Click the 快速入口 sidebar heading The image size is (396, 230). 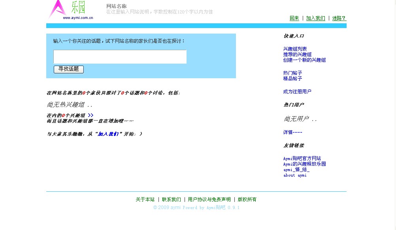pos(294,36)
